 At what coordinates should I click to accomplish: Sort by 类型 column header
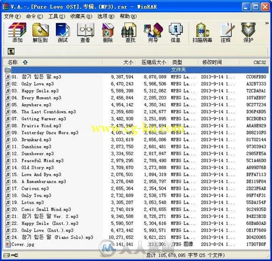tap(183, 62)
